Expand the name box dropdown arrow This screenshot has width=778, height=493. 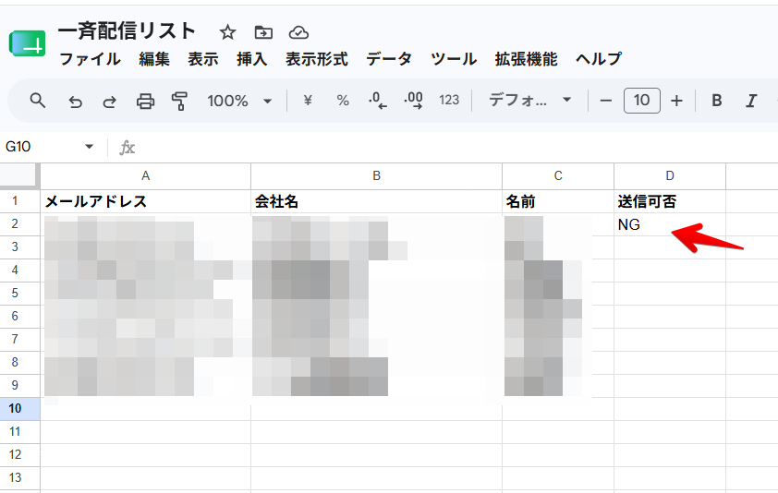90,146
